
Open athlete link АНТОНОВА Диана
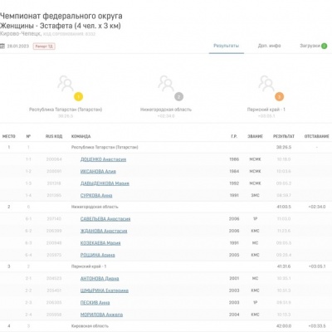[100, 279]
